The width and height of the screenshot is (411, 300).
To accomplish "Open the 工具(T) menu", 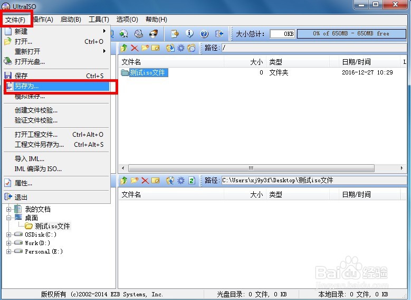I will (x=99, y=20).
